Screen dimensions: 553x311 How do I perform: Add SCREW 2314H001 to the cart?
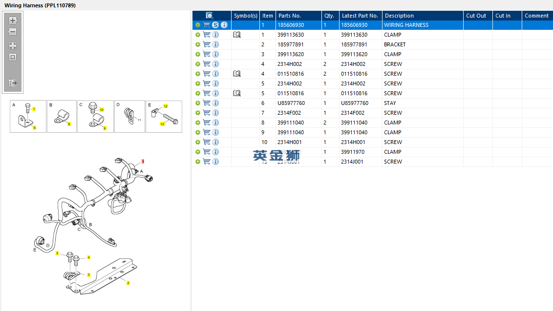point(207,142)
